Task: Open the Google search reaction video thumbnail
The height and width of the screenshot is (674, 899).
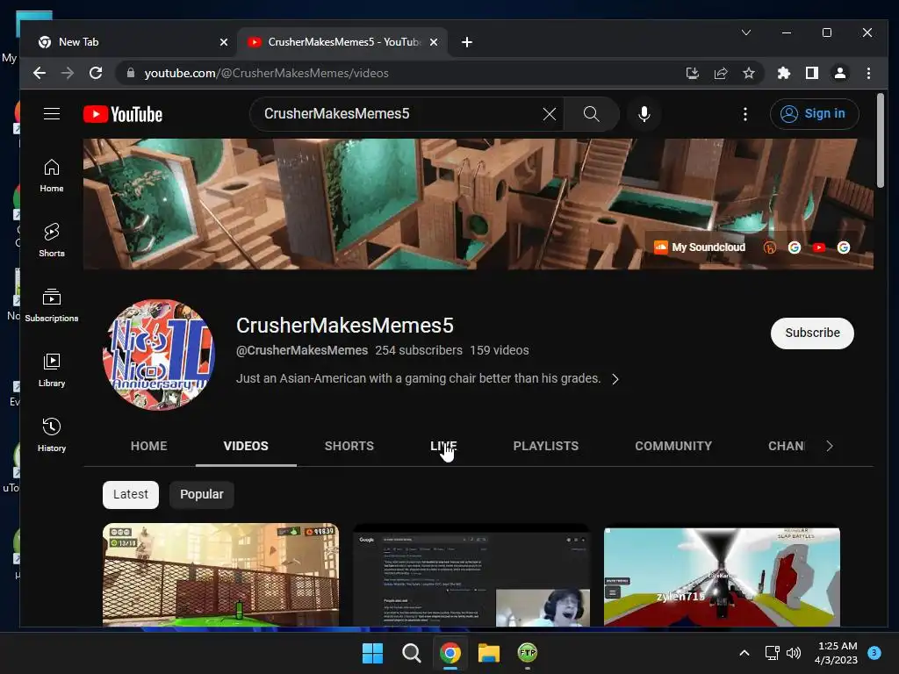Action: [x=471, y=575]
